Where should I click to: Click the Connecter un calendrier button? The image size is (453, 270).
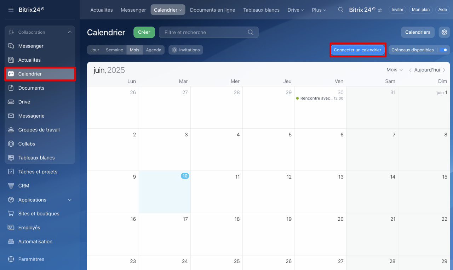click(357, 50)
